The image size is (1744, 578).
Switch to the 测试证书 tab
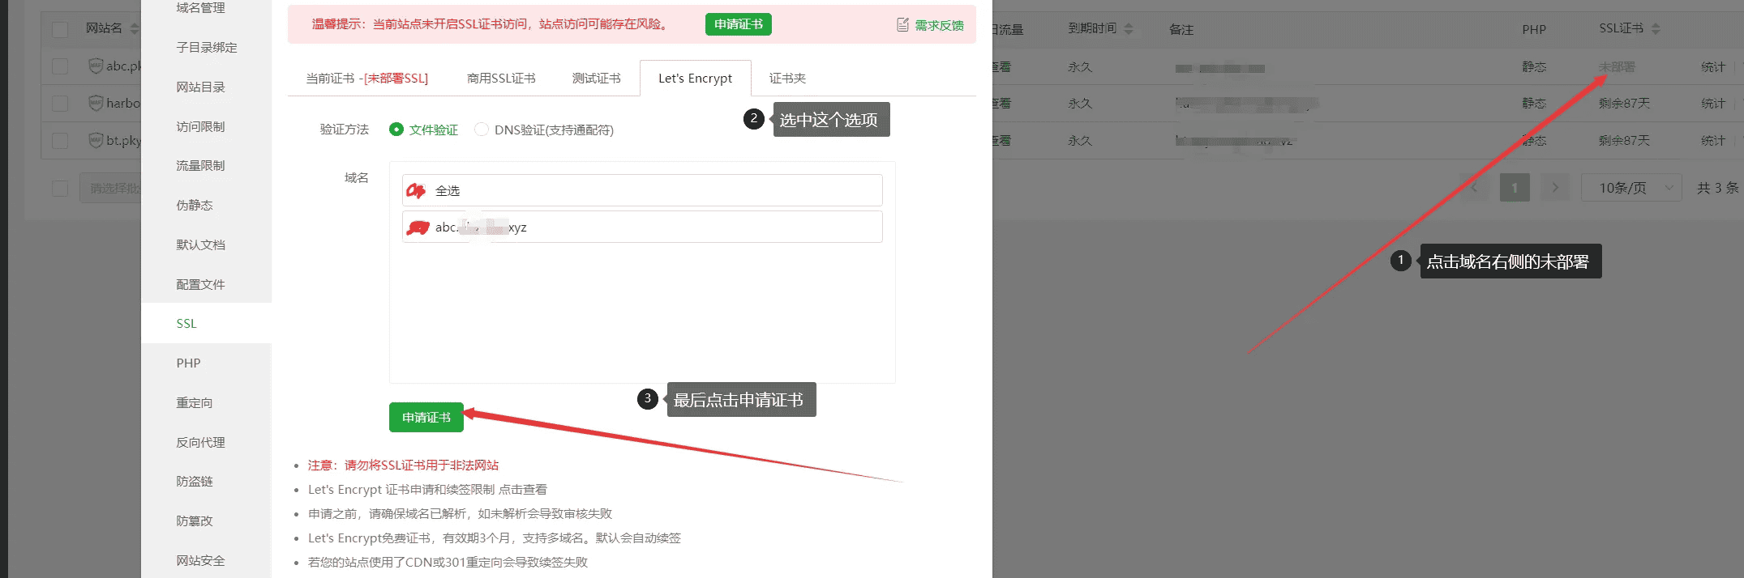coord(596,79)
